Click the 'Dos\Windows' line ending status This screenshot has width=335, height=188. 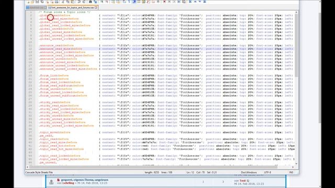[249, 172]
